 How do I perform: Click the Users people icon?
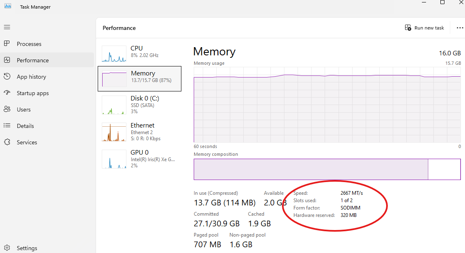tap(7, 109)
